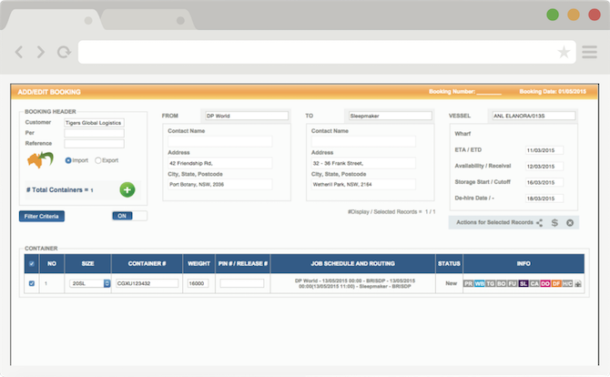Click the H/C info tag
This screenshot has width=610, height=377.
pyautogui.click(x=567, y=283)
